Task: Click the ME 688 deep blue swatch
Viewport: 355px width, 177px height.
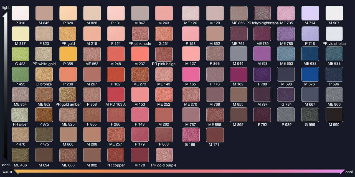Action: pos(310,54)
